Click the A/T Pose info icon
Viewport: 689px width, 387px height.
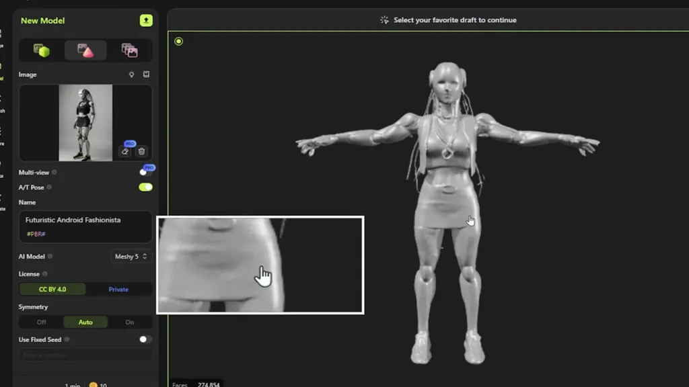click(x=49, y=187)
